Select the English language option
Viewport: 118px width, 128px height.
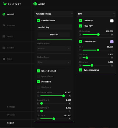11,123
